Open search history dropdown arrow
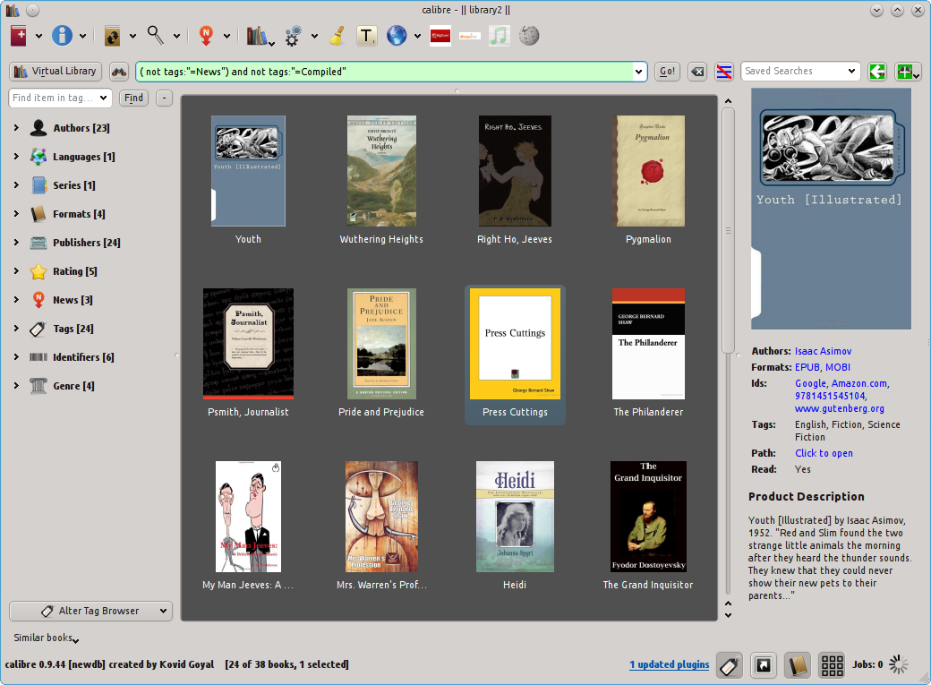Viewport: 931px width, 685px height. point(638,72)
